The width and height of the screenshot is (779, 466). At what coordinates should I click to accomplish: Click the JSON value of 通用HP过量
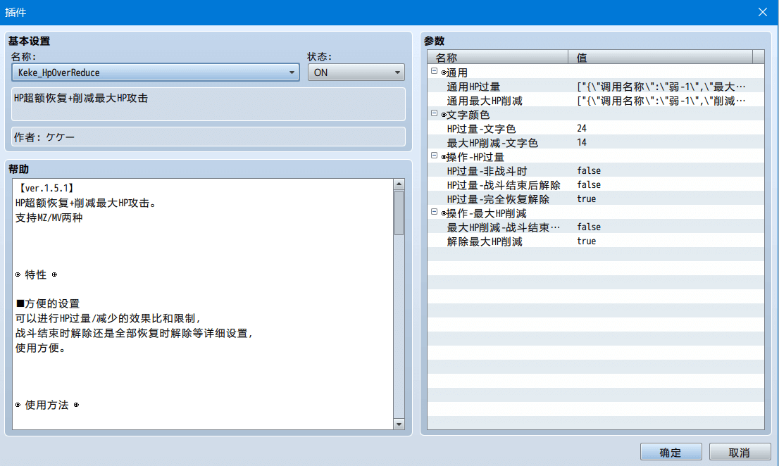(661, 87)
